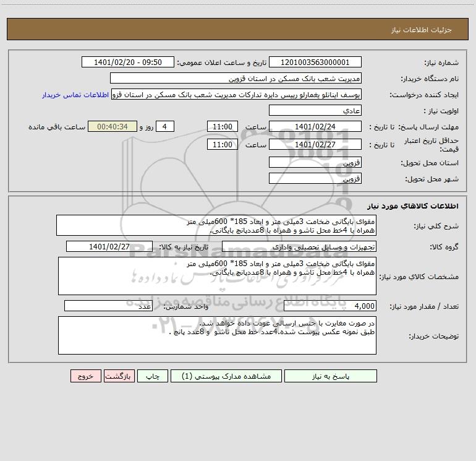This screenshot has width=476, height=461.
Task: Click the label 'مهلت ارسال پاسخ: تا تاریخ :'
Action: click(414, 127)
